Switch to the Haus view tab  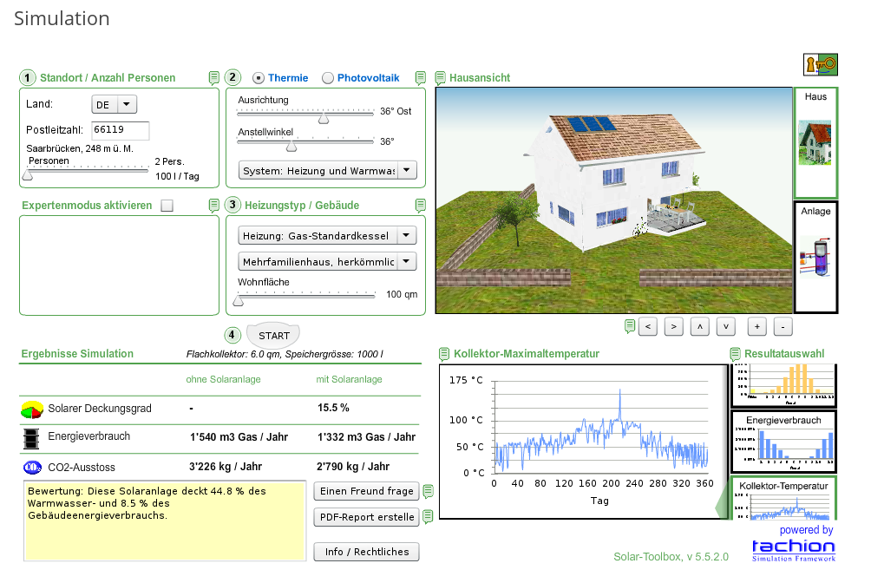(x=815, y=141)
